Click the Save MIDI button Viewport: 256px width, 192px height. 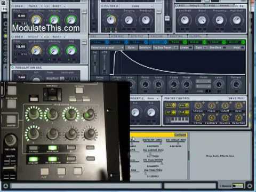[x=236, y=98]
